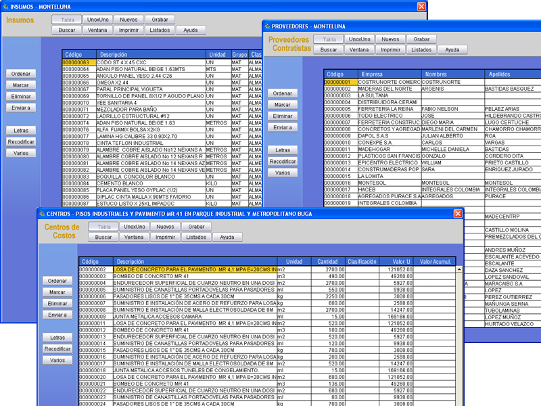Click UnoxUno button in Insumos window
Image resolution: width=541 pixels, height=406 pixels.
tap(98, 20)
